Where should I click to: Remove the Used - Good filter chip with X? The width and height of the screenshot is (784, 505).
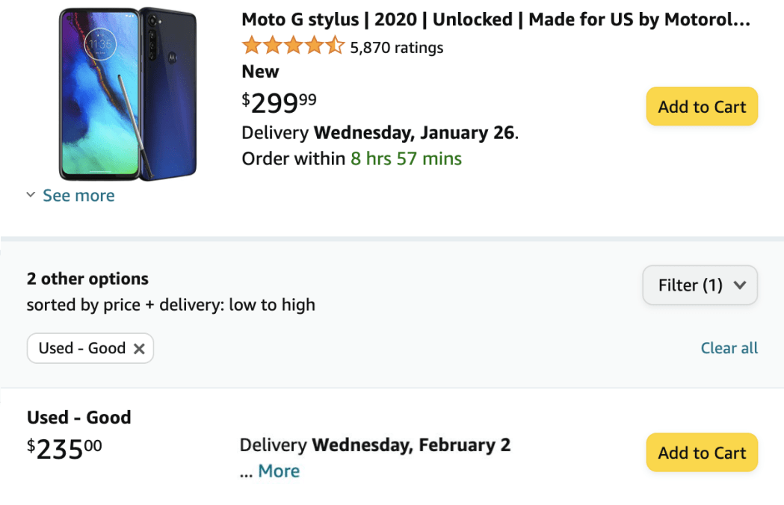click(139, 349)
